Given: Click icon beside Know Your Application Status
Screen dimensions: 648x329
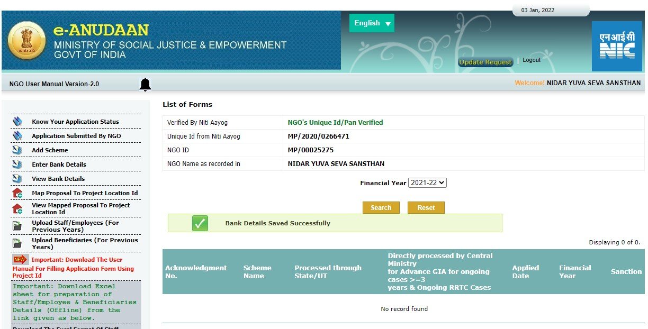Looking at the screenshot, I should click(x=17, y=122).
